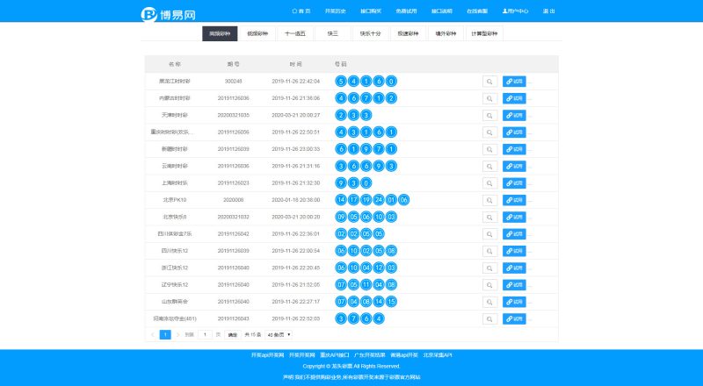
Task: Click blue trial button in 22:27:17 row
Action: click(514, 303)
